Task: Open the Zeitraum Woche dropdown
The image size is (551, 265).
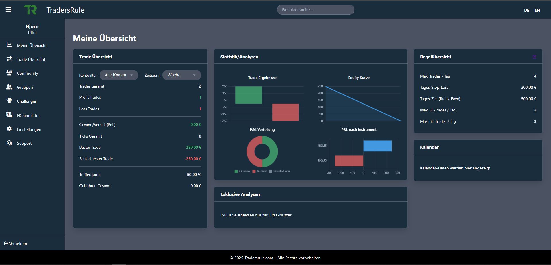Action: (182, 75)
